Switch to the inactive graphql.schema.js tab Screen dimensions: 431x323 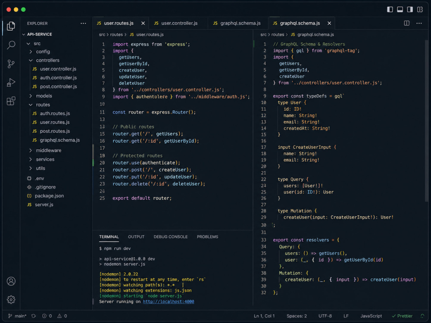[237, 23]
